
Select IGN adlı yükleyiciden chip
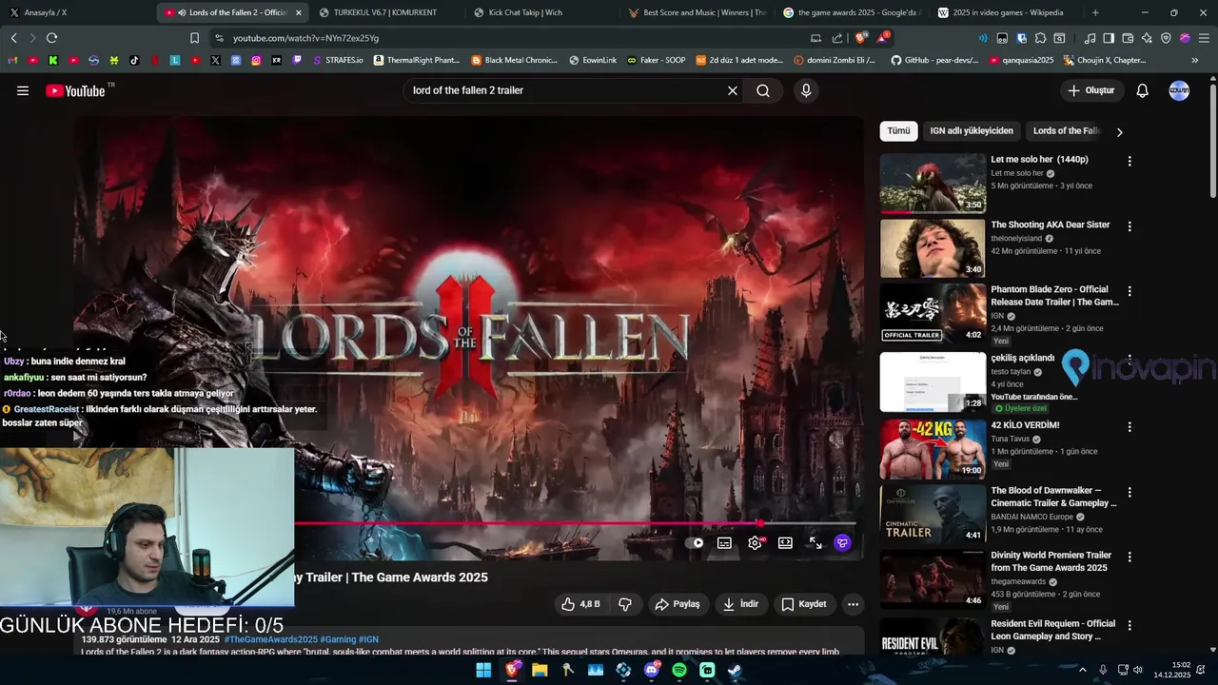971,130
